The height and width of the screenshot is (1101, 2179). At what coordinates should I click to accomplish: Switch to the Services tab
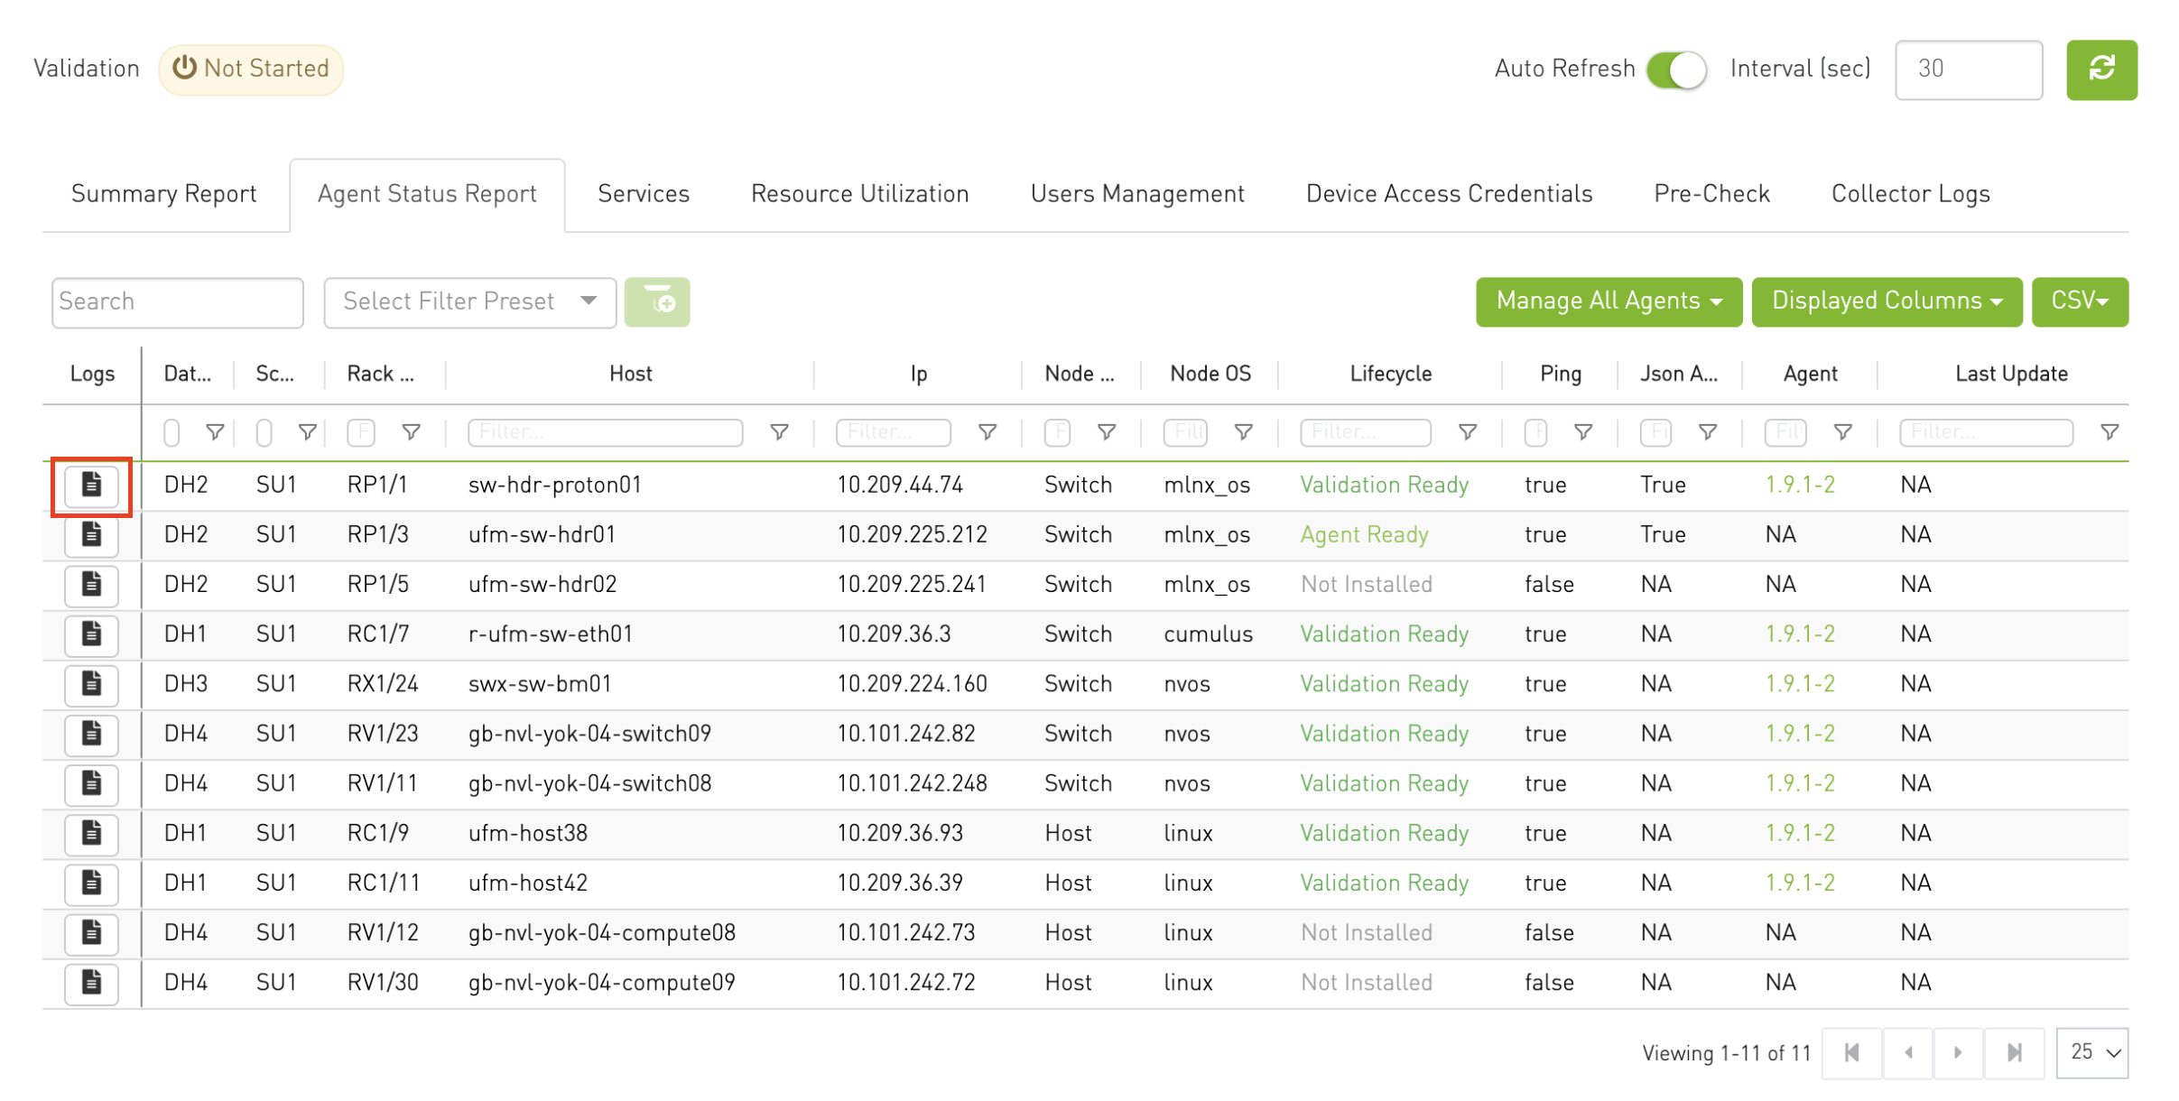pos(644,194)
